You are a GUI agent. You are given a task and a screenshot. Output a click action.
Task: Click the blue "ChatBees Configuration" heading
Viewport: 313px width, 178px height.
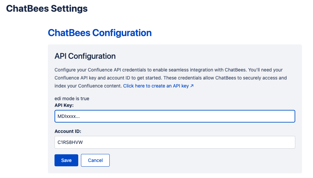(100, 33)
